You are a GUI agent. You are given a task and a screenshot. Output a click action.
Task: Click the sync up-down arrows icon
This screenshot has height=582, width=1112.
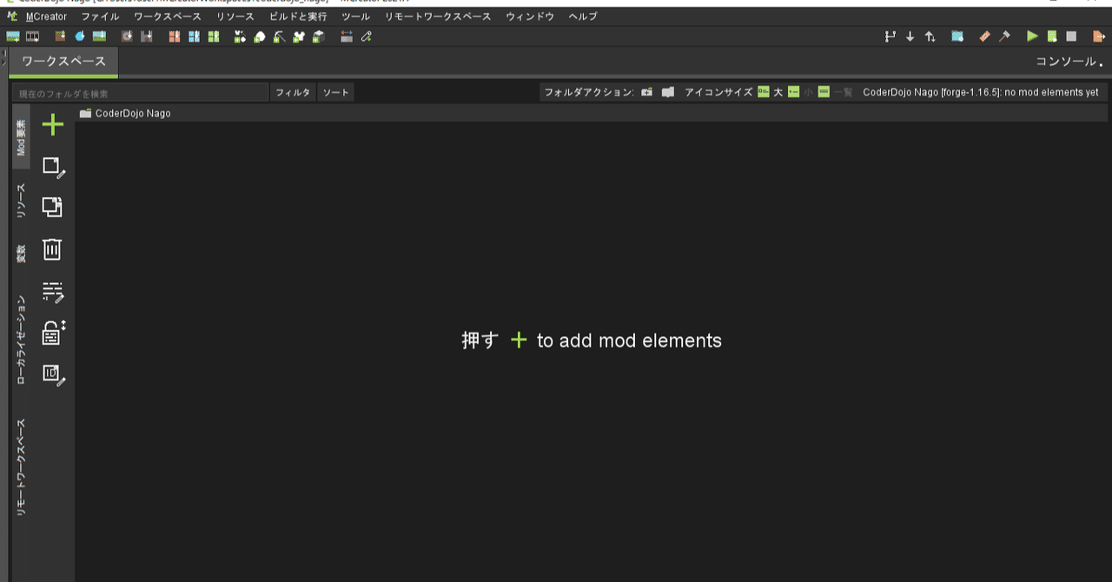[930, 36]
